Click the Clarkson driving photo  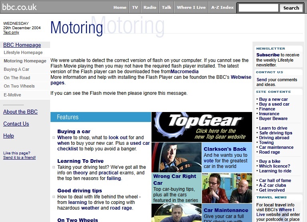[176, 157]
